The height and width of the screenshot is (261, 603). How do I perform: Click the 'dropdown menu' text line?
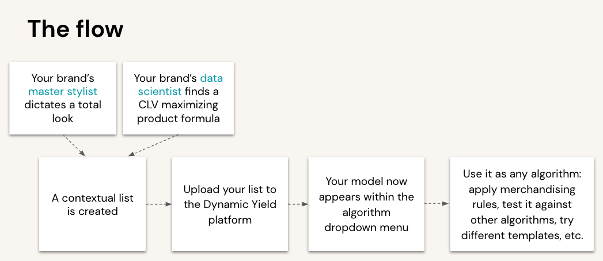click(x=366, y=227)
